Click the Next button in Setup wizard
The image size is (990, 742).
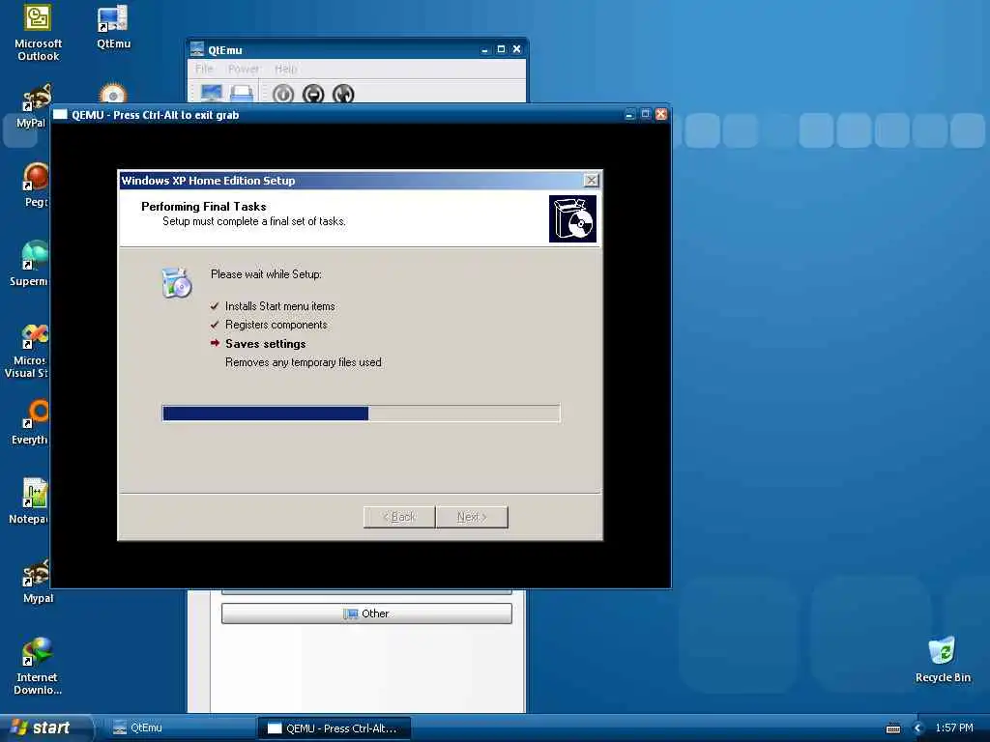(472, 517)
